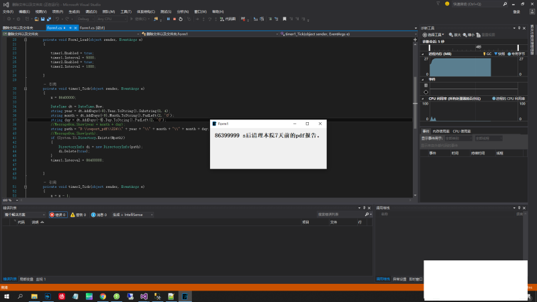537x302 pixels.
Task: Save the current file with the floppy icon
Action: coord(43,19)
